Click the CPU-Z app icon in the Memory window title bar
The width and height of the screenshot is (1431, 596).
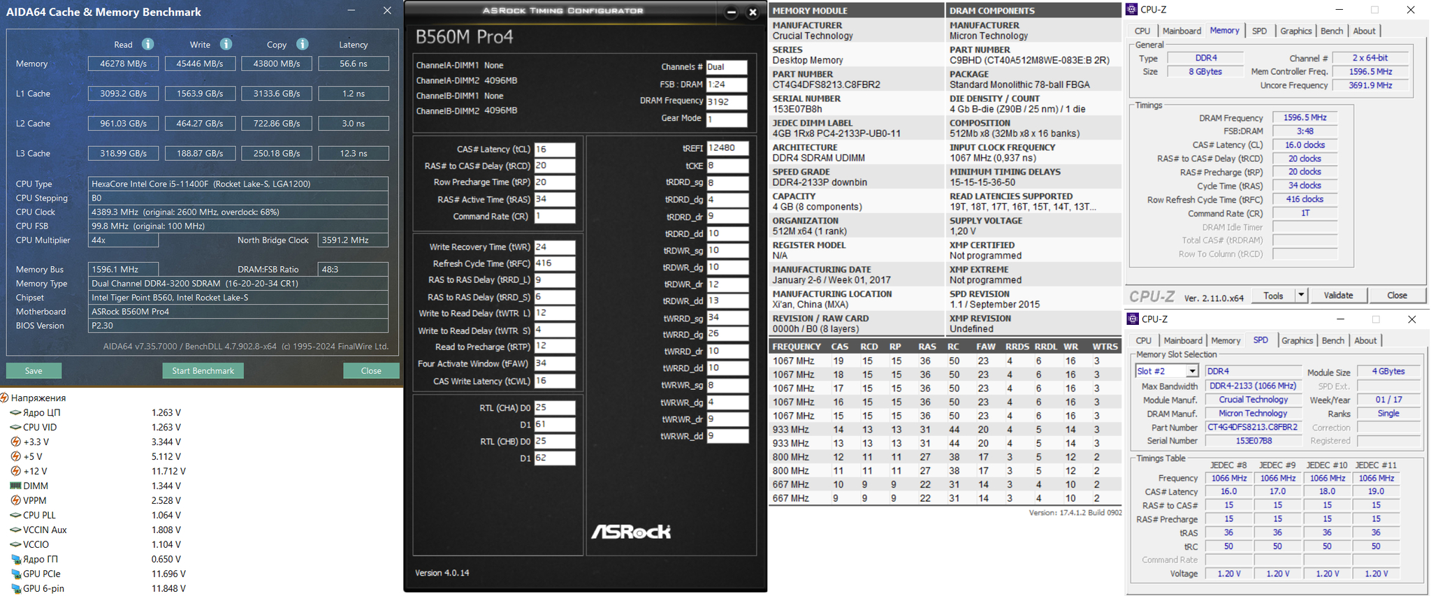click(1132, 10)
